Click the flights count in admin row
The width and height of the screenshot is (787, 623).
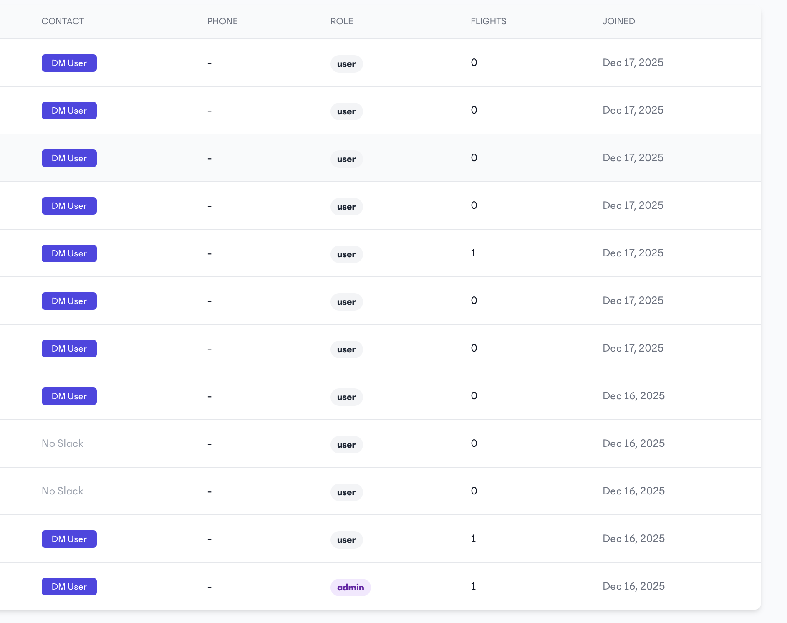(x=473, y=586)
